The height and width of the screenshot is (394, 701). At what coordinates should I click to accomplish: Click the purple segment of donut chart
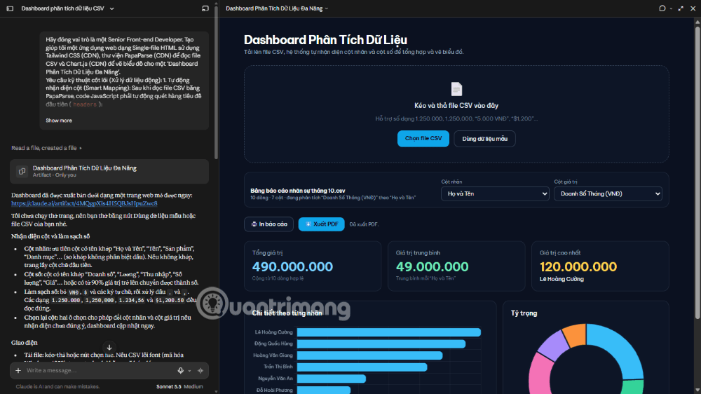(x=552, y=346)
